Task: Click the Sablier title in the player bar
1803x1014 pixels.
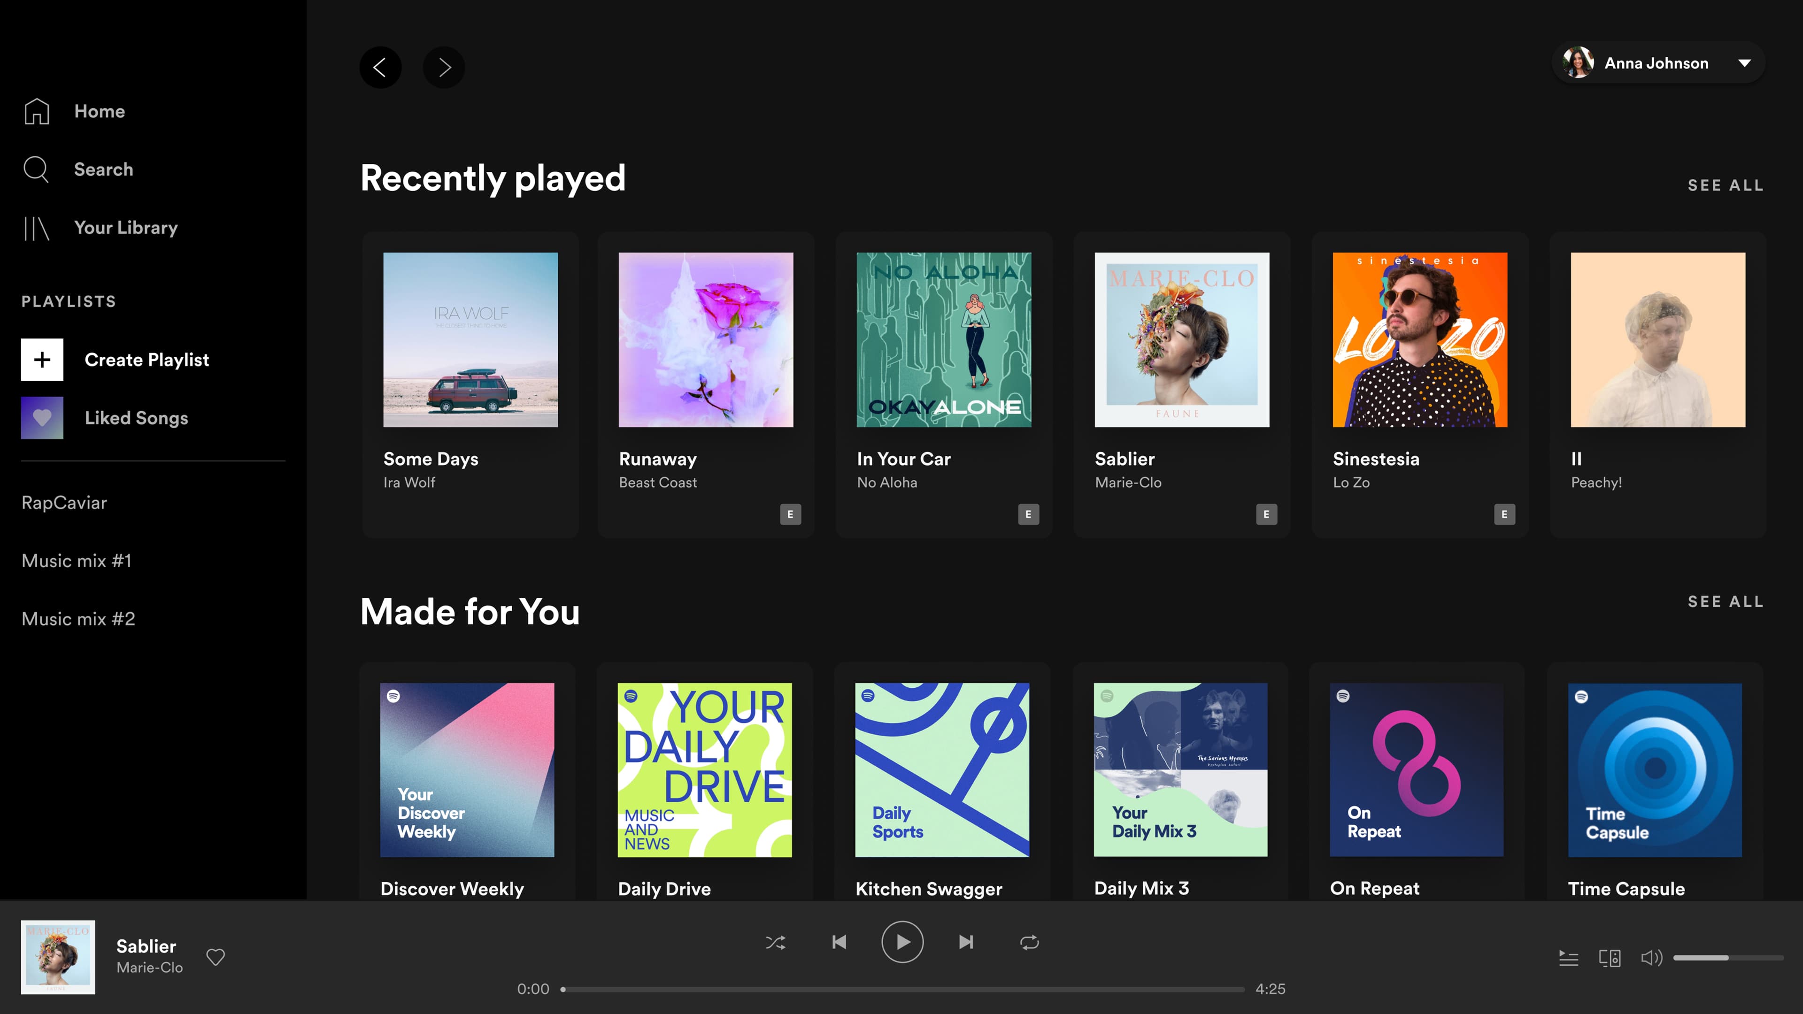Action: pos(146,946)
